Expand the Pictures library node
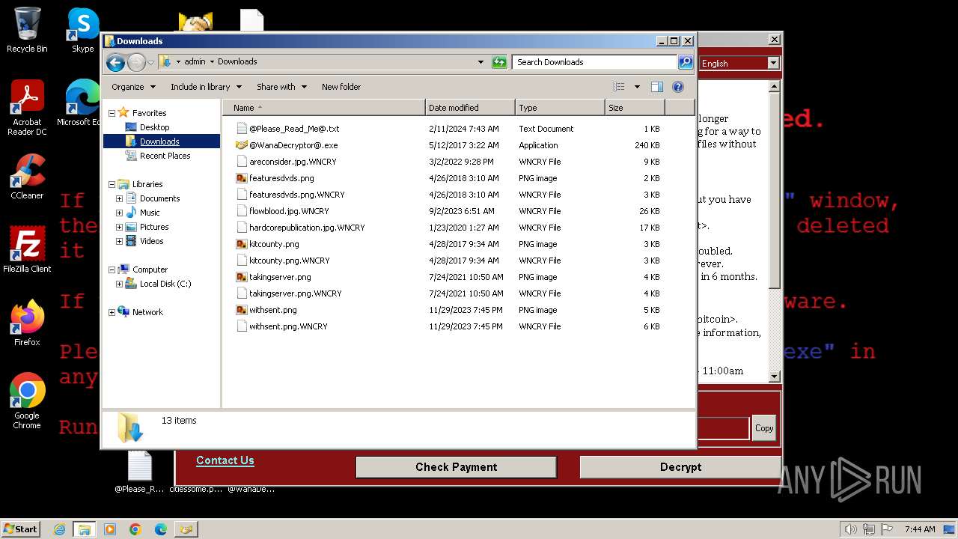Image resolution: width=958 pixels, height=539 pixels. [119, 227]
